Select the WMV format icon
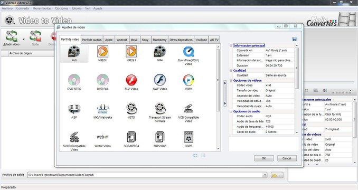The width and height of the screenshot is (358, 190). (x=189, y=80)
